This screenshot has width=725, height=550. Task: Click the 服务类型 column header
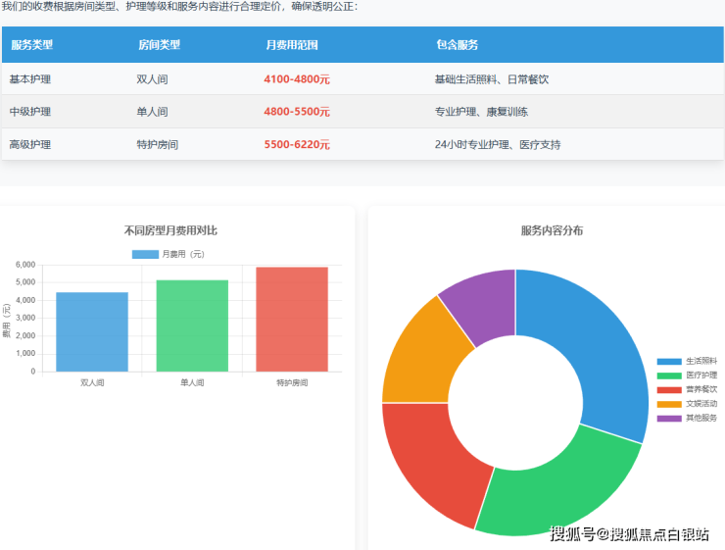[31, 45]
